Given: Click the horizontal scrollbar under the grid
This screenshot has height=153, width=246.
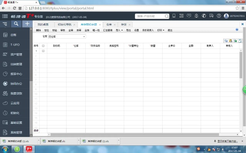Looking at the screenshot, I should 135,134.
